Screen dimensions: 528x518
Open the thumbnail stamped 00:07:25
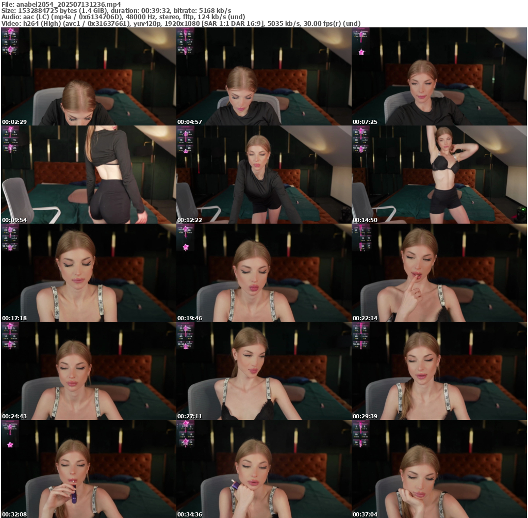pyautogui.click(x=439, y=76)
